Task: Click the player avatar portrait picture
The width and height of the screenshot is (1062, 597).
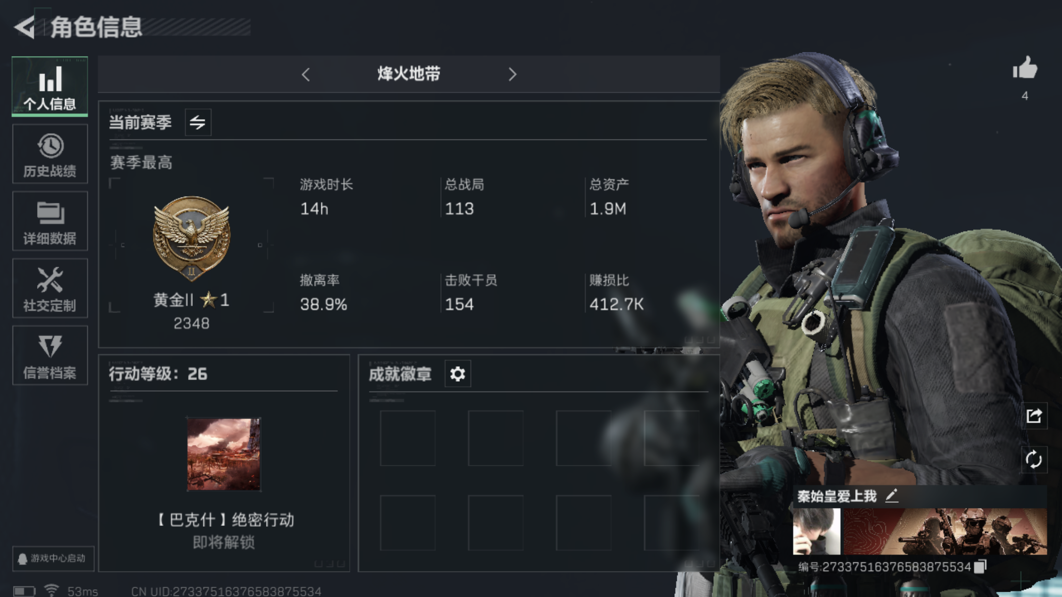Action: pos(817,532)
